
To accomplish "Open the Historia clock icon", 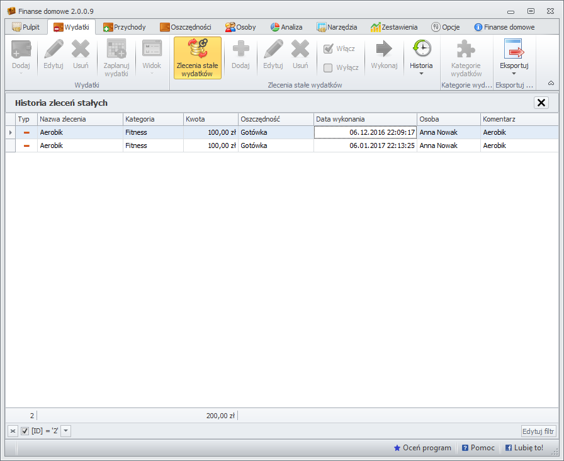I will 421,49.
